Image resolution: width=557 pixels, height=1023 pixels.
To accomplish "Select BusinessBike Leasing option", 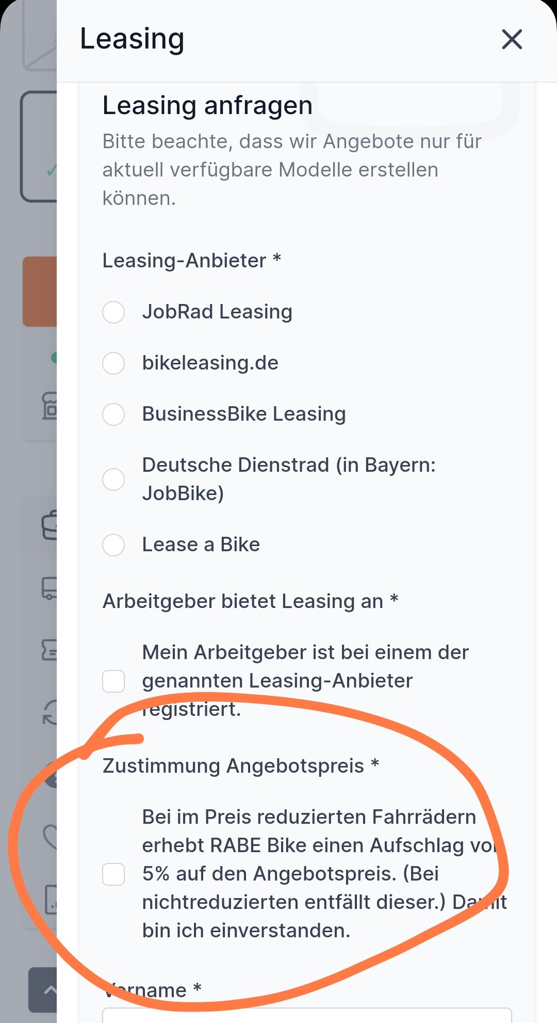I will 113,414.
